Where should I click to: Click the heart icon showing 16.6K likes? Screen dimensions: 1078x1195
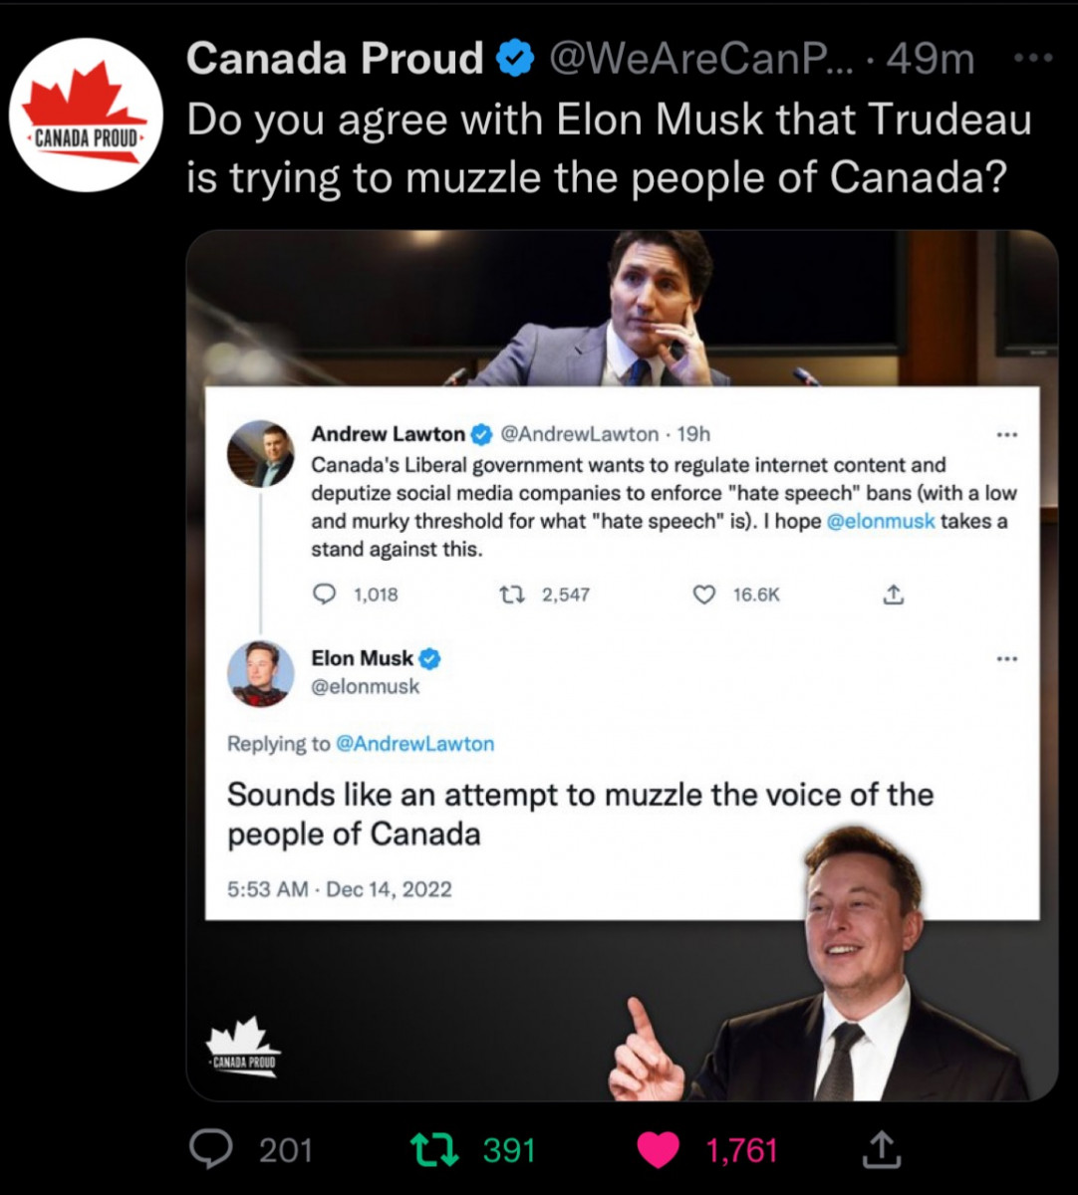coord(703,595)
